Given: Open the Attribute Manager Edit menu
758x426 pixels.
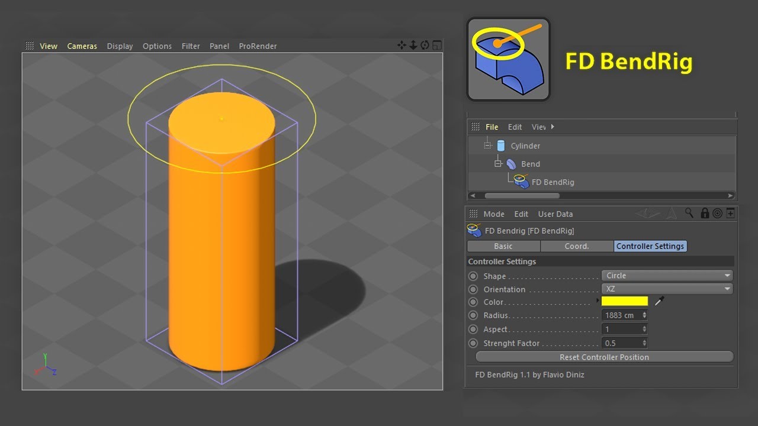Looking at the screenshot, I should point(521,214).
